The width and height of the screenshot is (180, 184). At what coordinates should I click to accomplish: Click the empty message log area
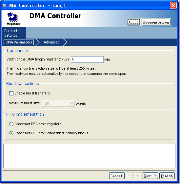tap(89, 156)
